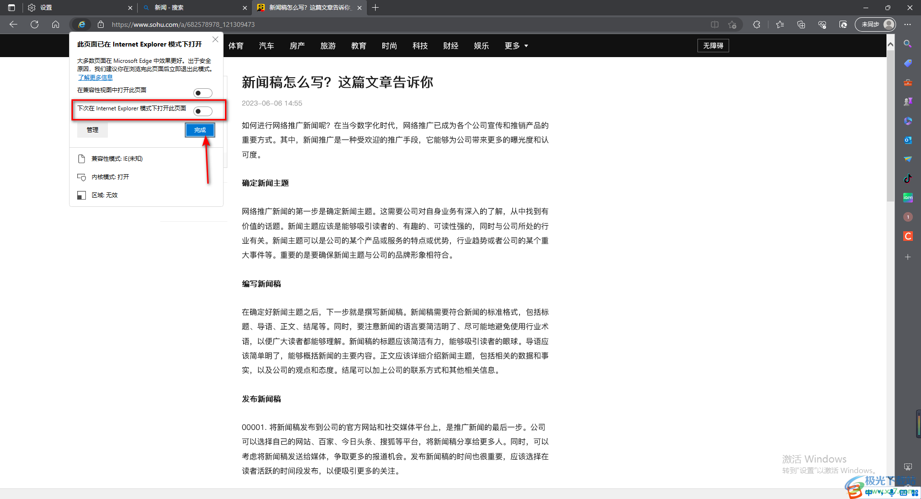Viewport: 921px width, 499px height.
Task: Open the Favorites list
Action: [780, 24]
